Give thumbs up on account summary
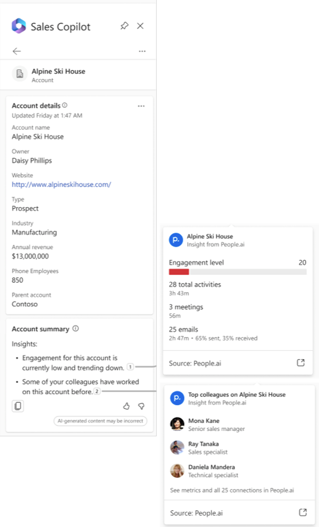 coord(126,406)
